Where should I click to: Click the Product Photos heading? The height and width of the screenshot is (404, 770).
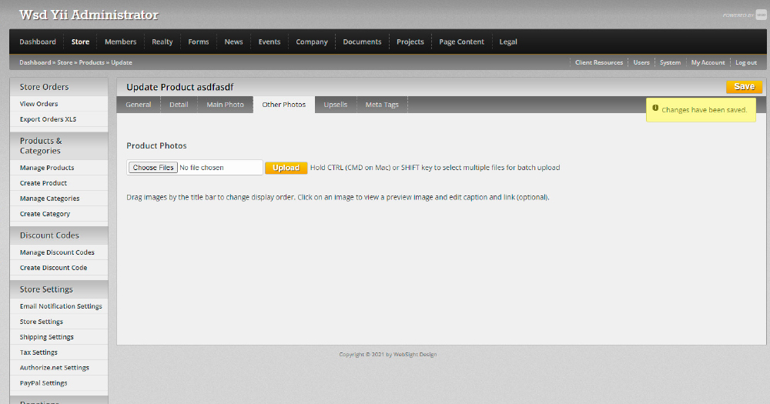(x=156, y=145)
